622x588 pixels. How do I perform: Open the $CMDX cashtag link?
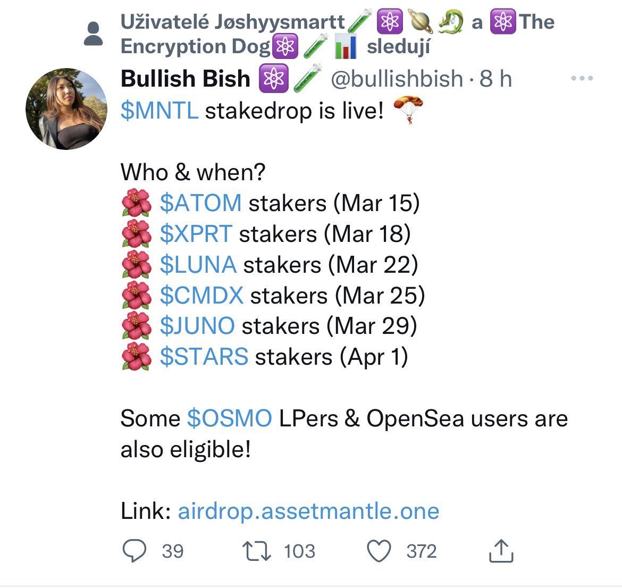[x=201, y=296]
